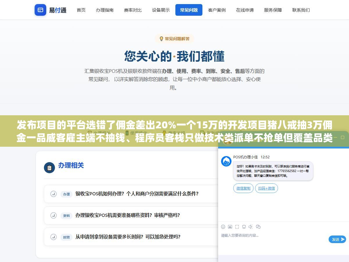349x262 pixels.
Task: Click the agent avatar POS机办理小佳
Action: pos(226,161)
